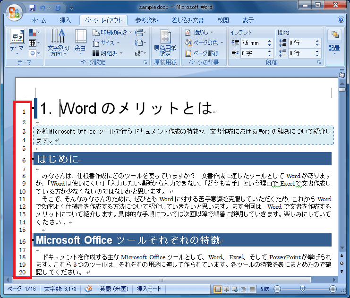
Task: Switch to Print Layout view button
Action: pos(218,289)
